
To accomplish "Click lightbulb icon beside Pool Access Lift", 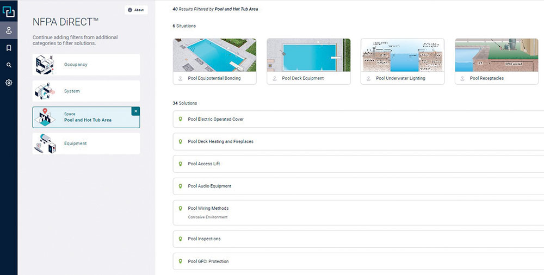I will pyautogui.click(x=180, y=164).
